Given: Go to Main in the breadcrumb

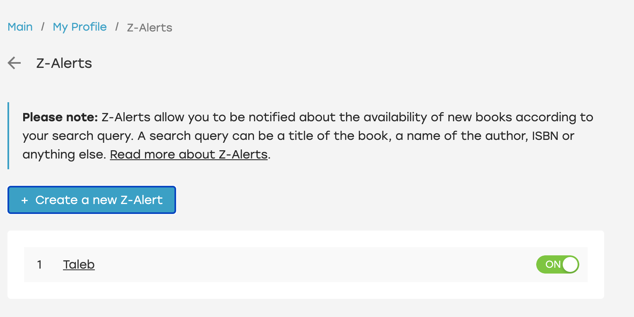Looking at the screenshot, I should coord(20,27).
